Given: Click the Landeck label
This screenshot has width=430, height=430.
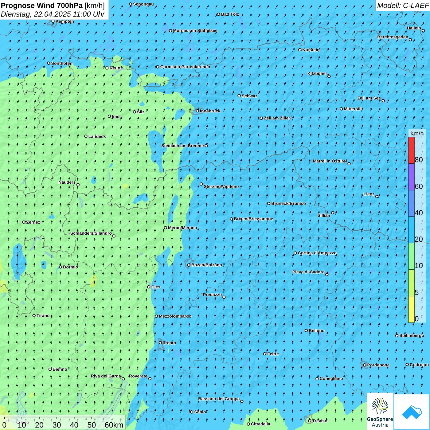Looking at the screenshot, I should tap(97, 136).
